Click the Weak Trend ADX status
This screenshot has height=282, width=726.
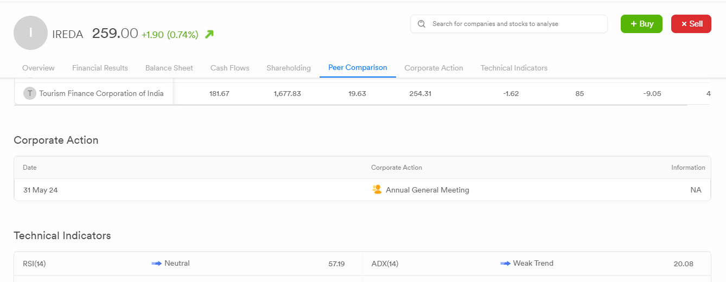(533, 263)
